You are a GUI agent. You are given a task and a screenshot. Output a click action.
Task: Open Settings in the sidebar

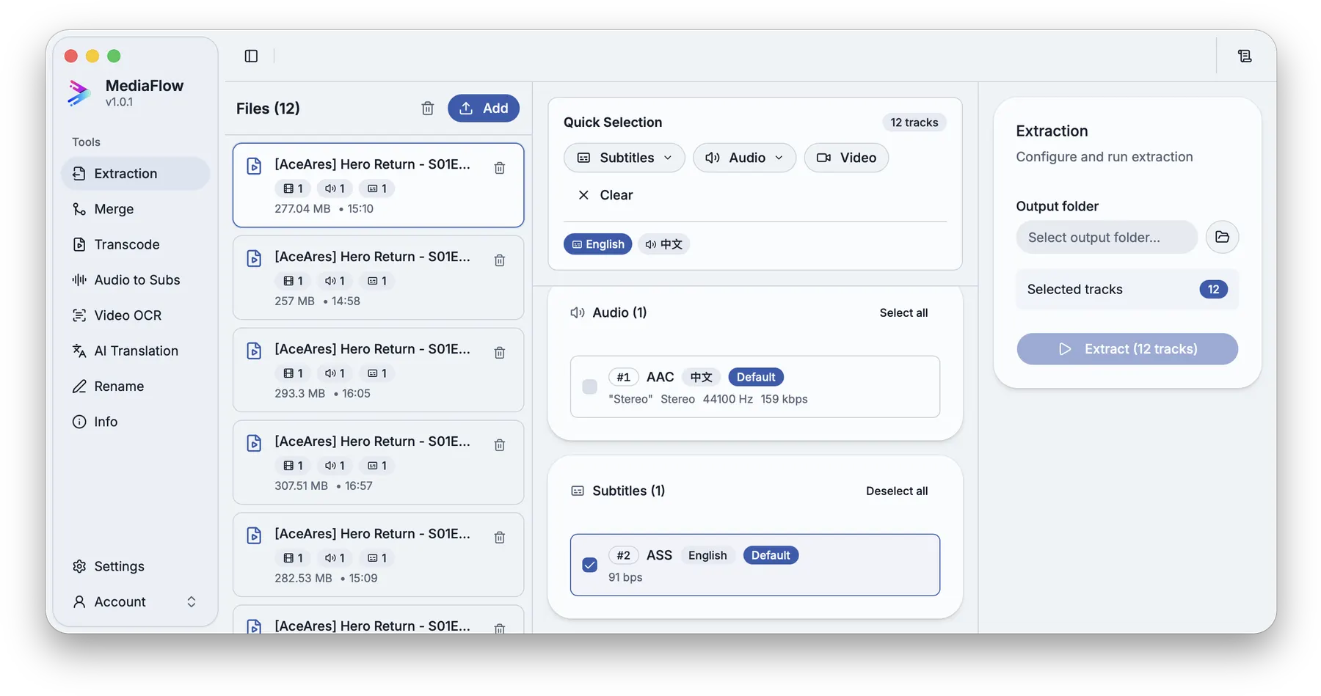136,566
